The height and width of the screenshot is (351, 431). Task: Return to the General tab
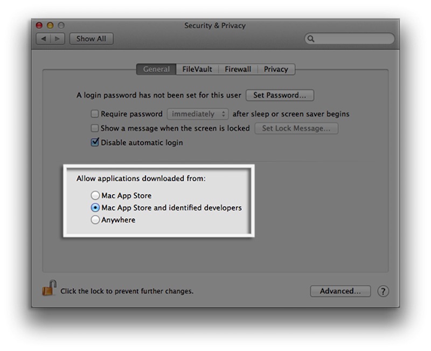click(158, 69)
